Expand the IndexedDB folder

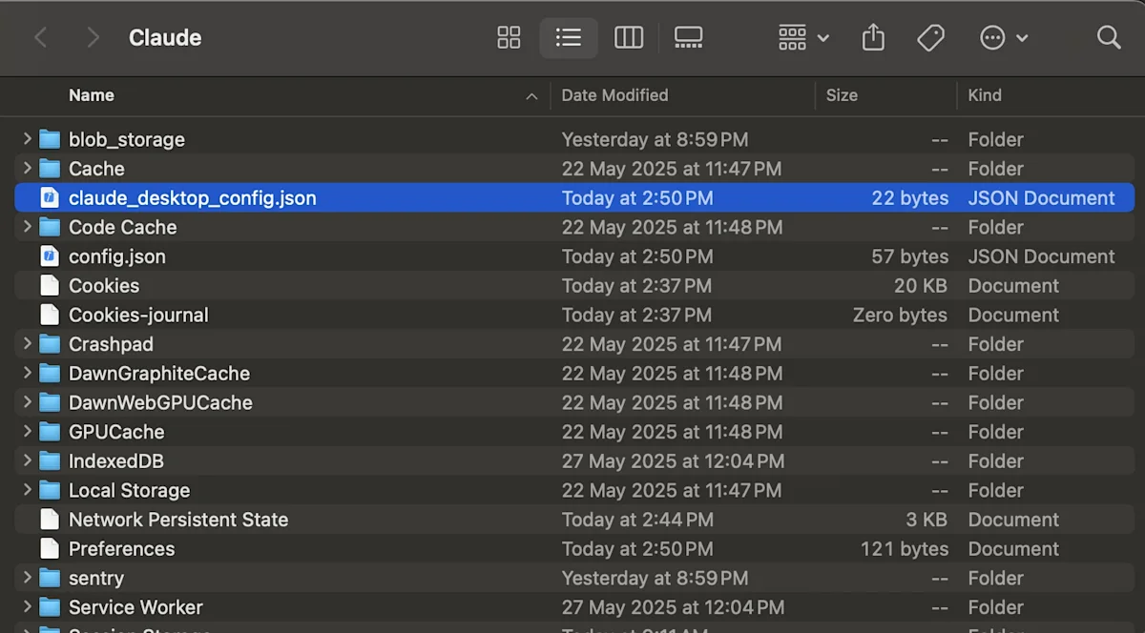(x=27, y=461)
